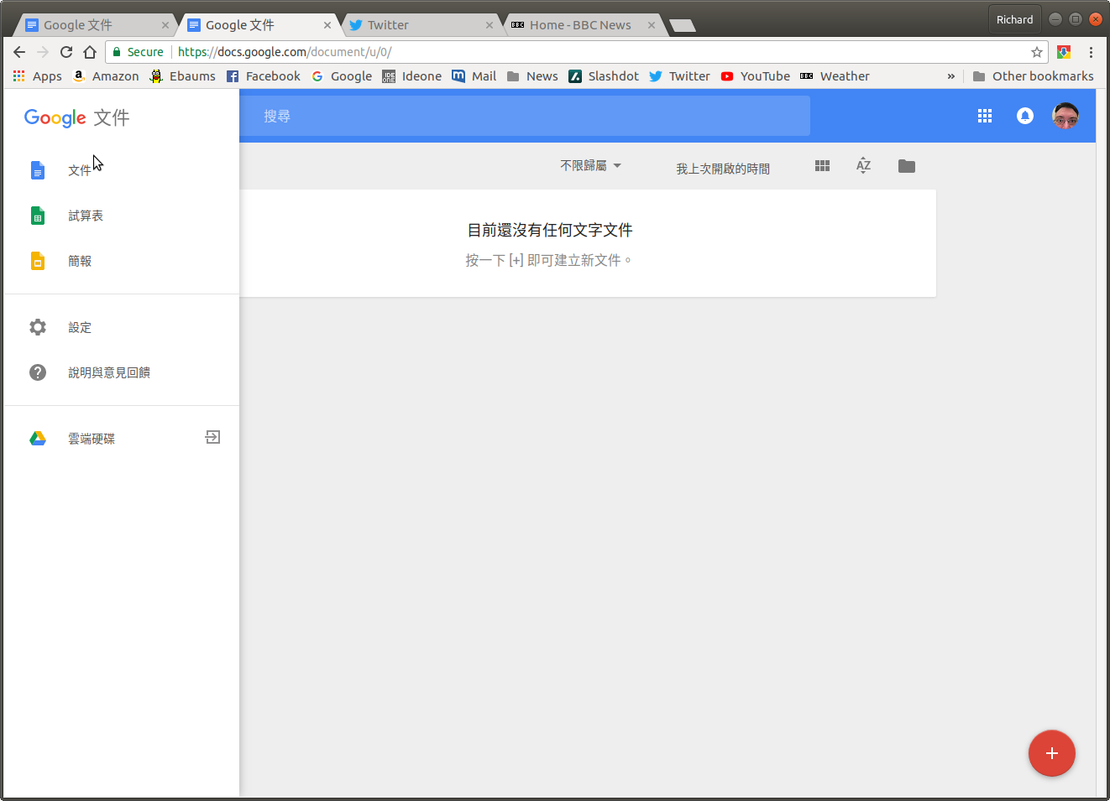Open 說明與意見回饋 help item
The width and height of the screenshot is (1110, 801).
pyautogui.click(x=122, y=372)
